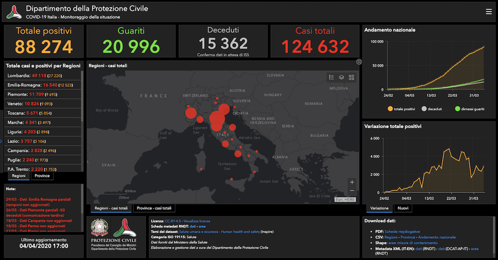Open the basemap gallery grid icon
498x260 pixels.
coord(351,77)
